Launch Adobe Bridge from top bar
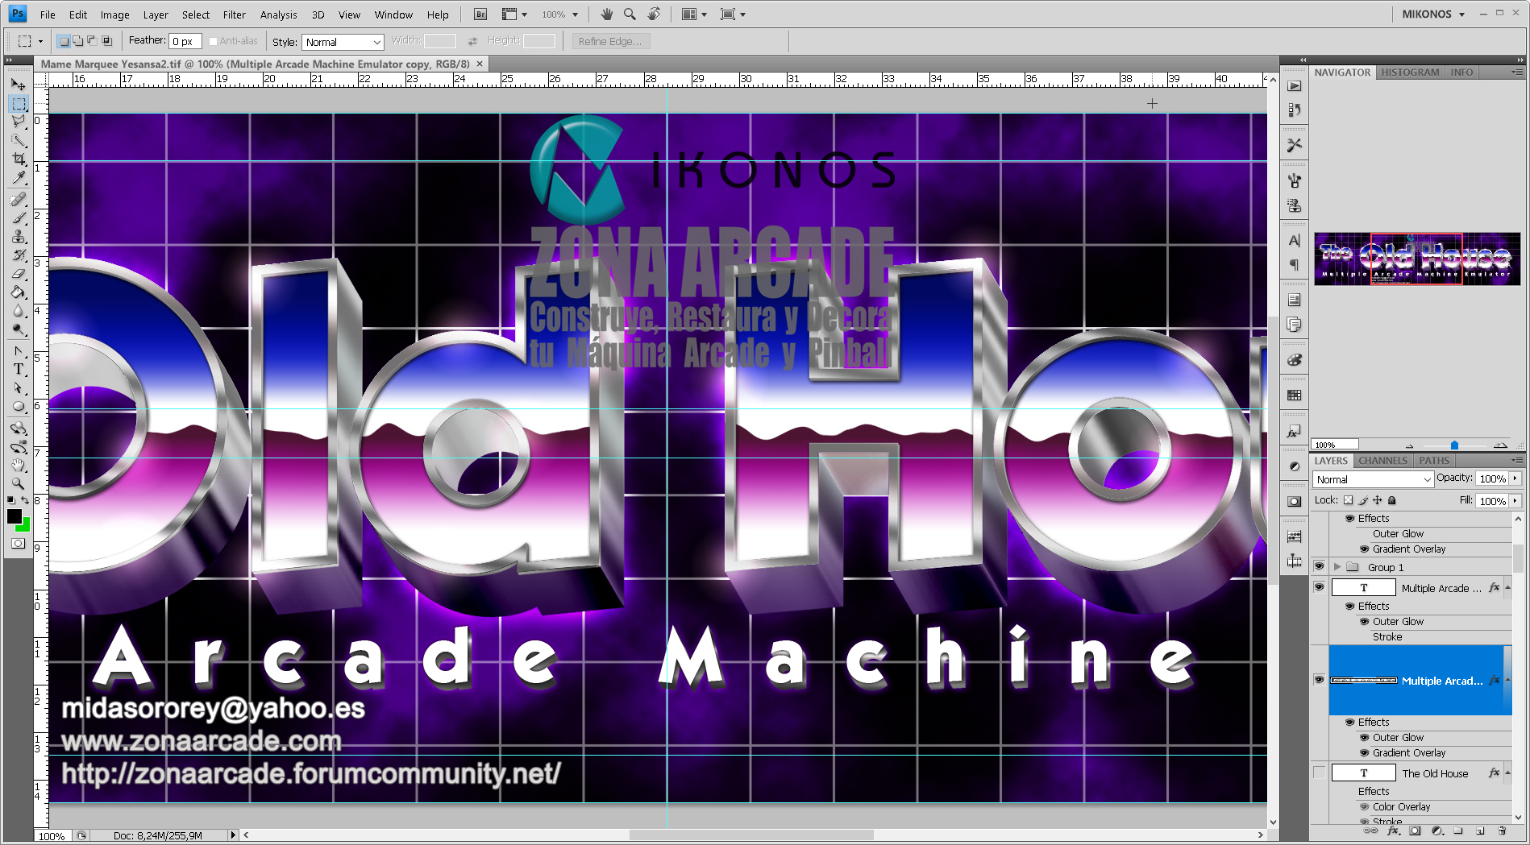The width and height of the screenshot is (1530, 845). pyautogui.click(x=480, y=14)
